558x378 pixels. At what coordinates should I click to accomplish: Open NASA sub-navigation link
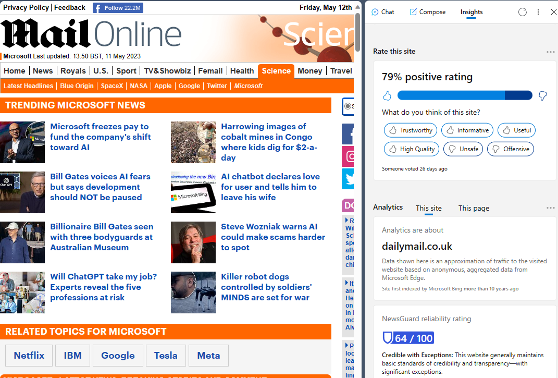tap(139, 86)
